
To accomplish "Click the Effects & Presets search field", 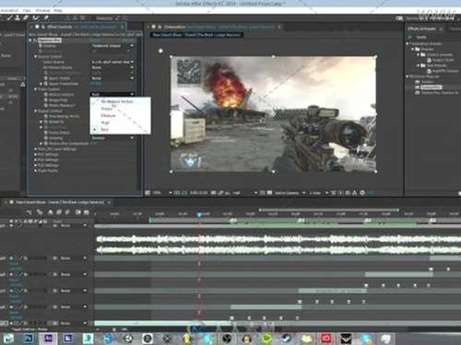I will coord(433,37).
